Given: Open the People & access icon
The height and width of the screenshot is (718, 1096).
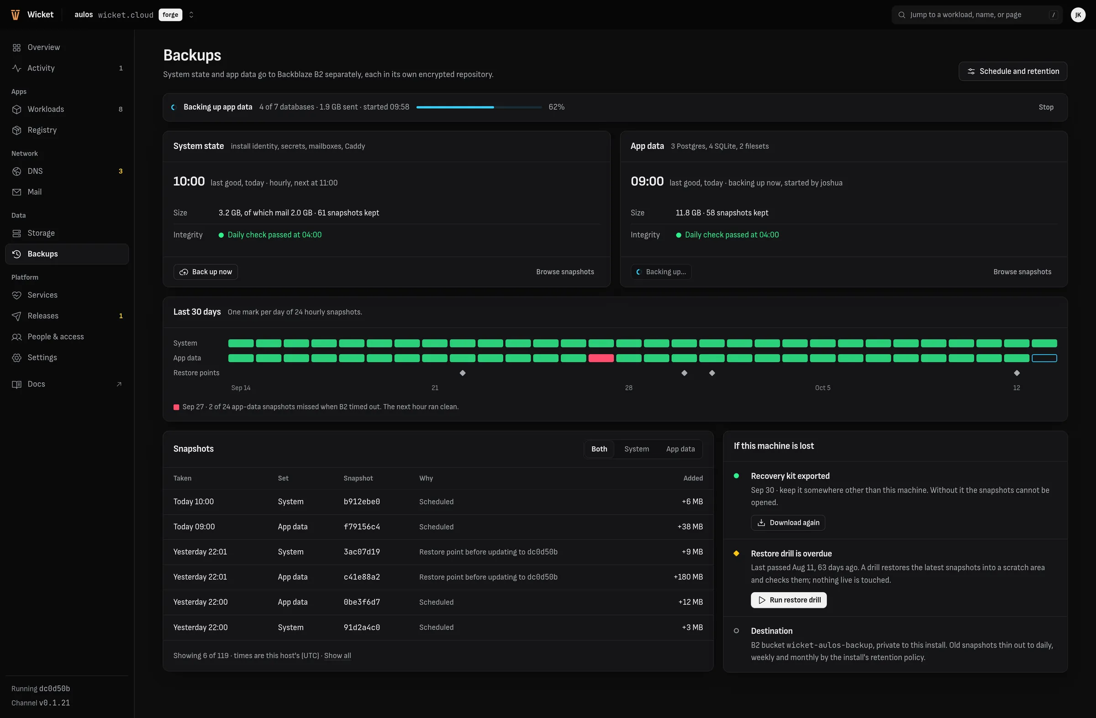Looking at the screenshot, I should pos(16,337).
